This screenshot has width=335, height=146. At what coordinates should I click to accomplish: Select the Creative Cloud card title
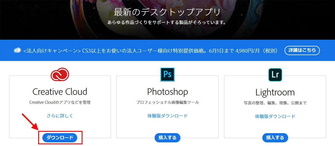[x=60, y=92]
